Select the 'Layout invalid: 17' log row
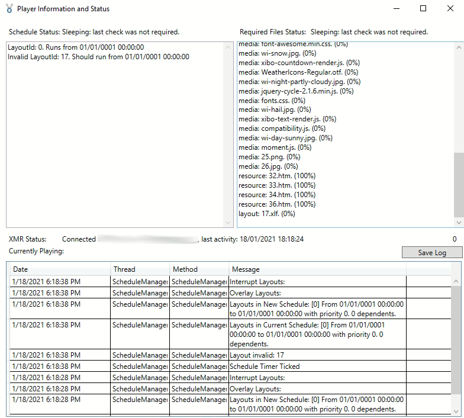464x418 pixels. pos(257,355)
